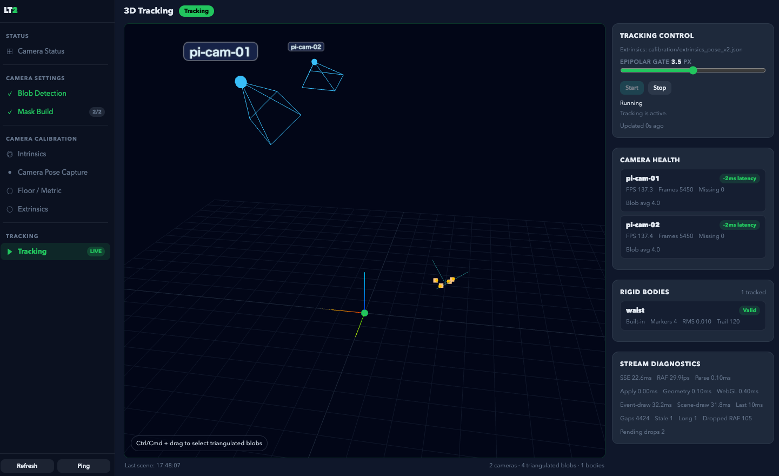Click 'FPS 137.3' in pi-cam-01
The height and width of the screenshot is (476, 779).
tap(640, 189)
